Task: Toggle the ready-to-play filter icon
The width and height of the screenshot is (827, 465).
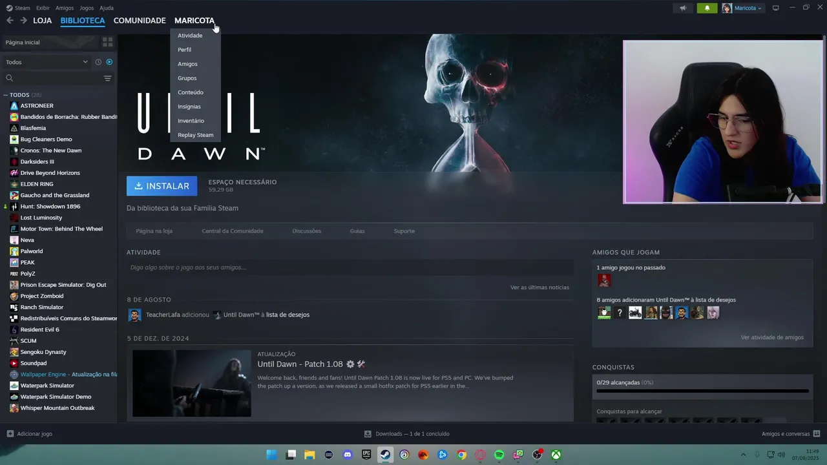Action: [x=109, y=62]
